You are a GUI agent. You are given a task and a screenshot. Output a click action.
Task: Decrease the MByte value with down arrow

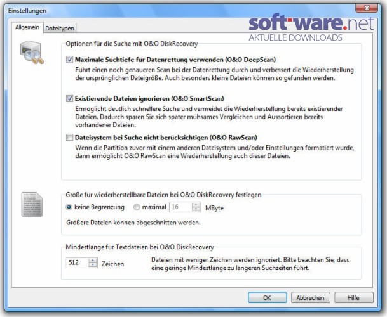click(196, 209)
